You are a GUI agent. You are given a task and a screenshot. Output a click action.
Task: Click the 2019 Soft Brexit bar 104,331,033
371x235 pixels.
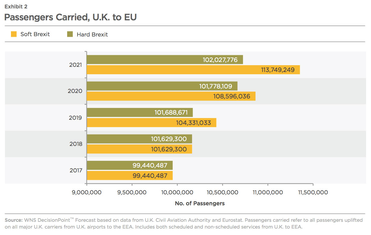tap(151, 123)
